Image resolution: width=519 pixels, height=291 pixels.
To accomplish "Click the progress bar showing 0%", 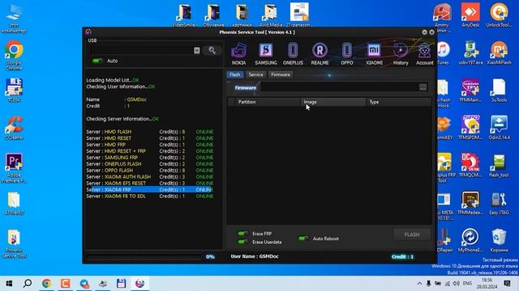I will (144, 256).
